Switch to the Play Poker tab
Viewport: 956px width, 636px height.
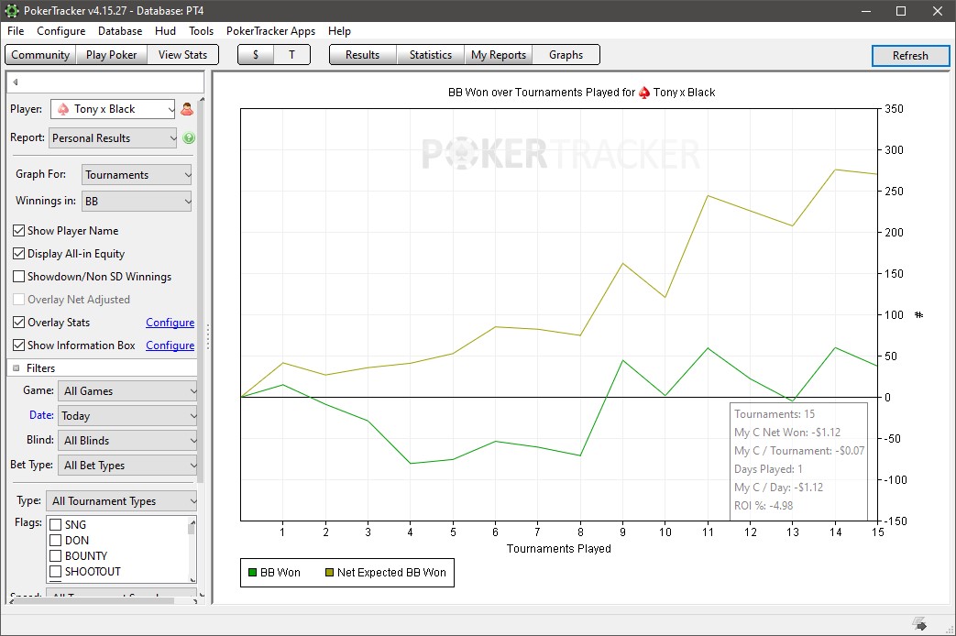112,55
